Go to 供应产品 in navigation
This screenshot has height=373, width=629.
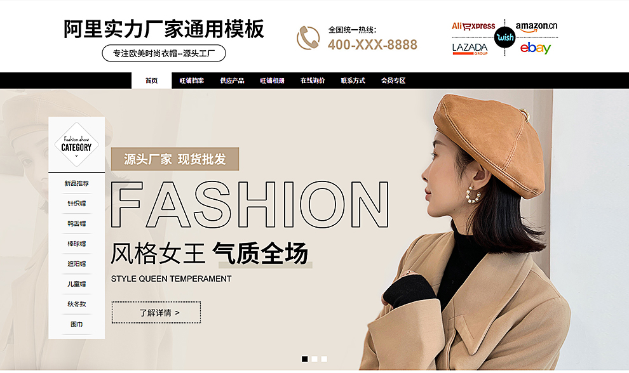(233, 81)
